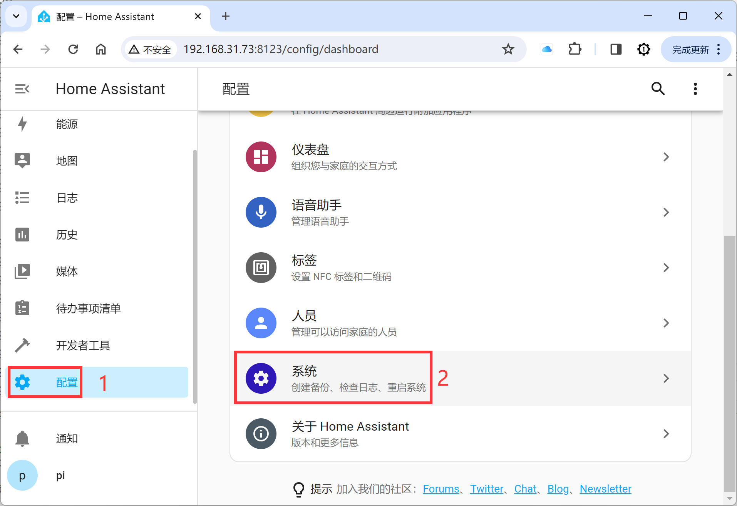Click the 语音助手 microphone icon

(261, 212)
